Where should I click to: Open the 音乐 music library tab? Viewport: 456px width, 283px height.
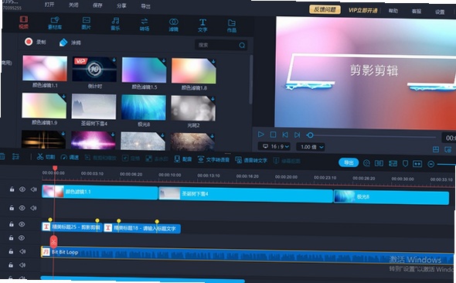coord(115,24)
